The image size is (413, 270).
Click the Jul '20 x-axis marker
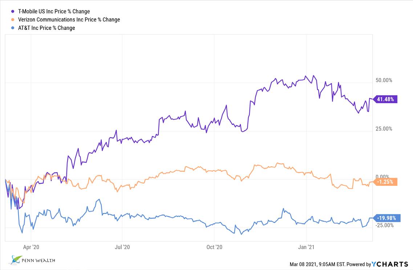coord(122,247)
